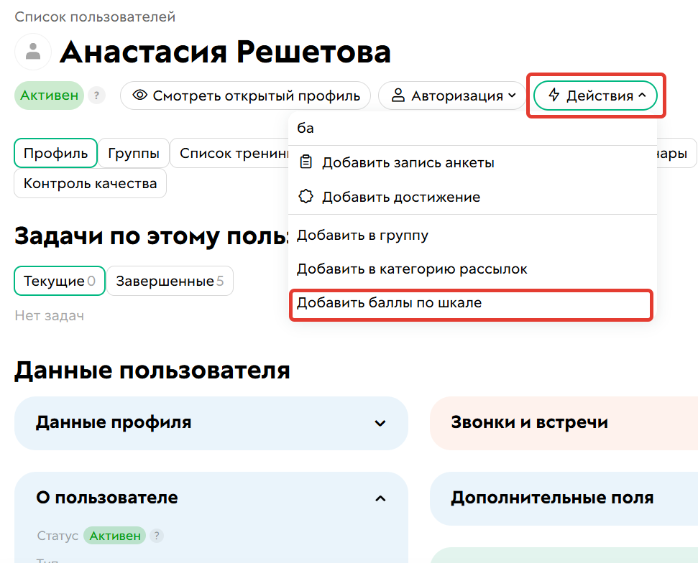Click the person icon on Авторизация button
Image resolution: width=698 pixels, height=563 pixels.
point(400,95)
